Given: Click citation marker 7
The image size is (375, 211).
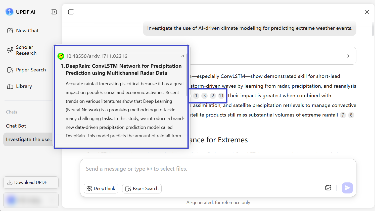Looking at the screenshot, I should pos(343,115).
